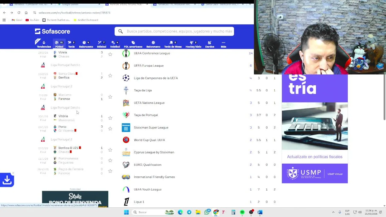Open the Tenis de Mesa section
Image resolution: width=386 pixels, height=217 pixels.
tap(173, 44)
